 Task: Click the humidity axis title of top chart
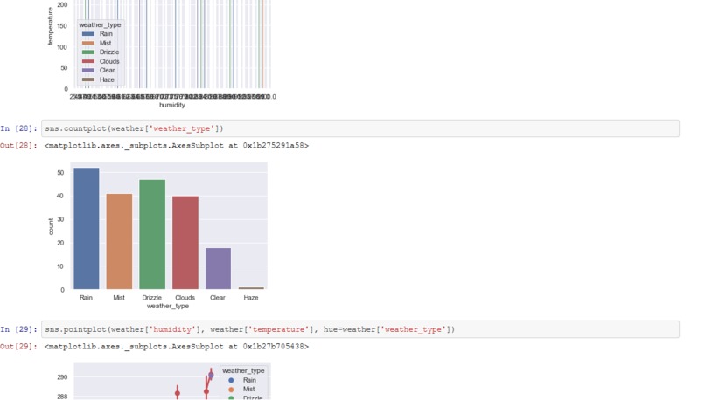coord(171,105)
